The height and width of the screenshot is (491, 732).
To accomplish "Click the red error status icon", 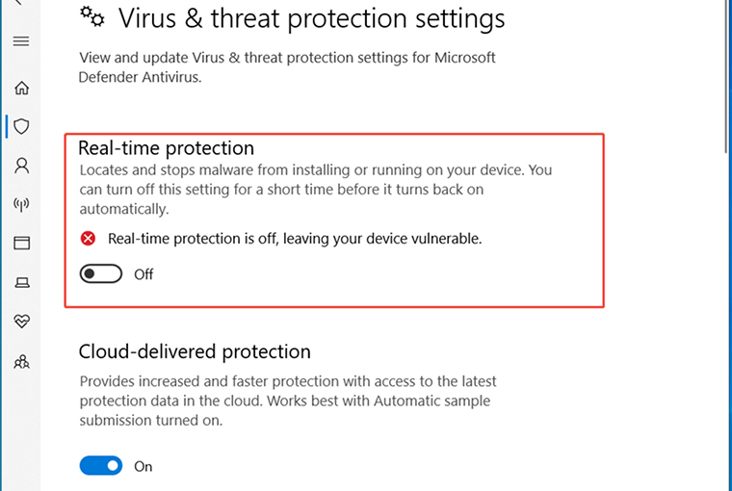I will tap(89, 238).
